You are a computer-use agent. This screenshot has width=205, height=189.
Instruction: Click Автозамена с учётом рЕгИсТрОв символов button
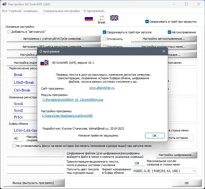pos(54,39)
